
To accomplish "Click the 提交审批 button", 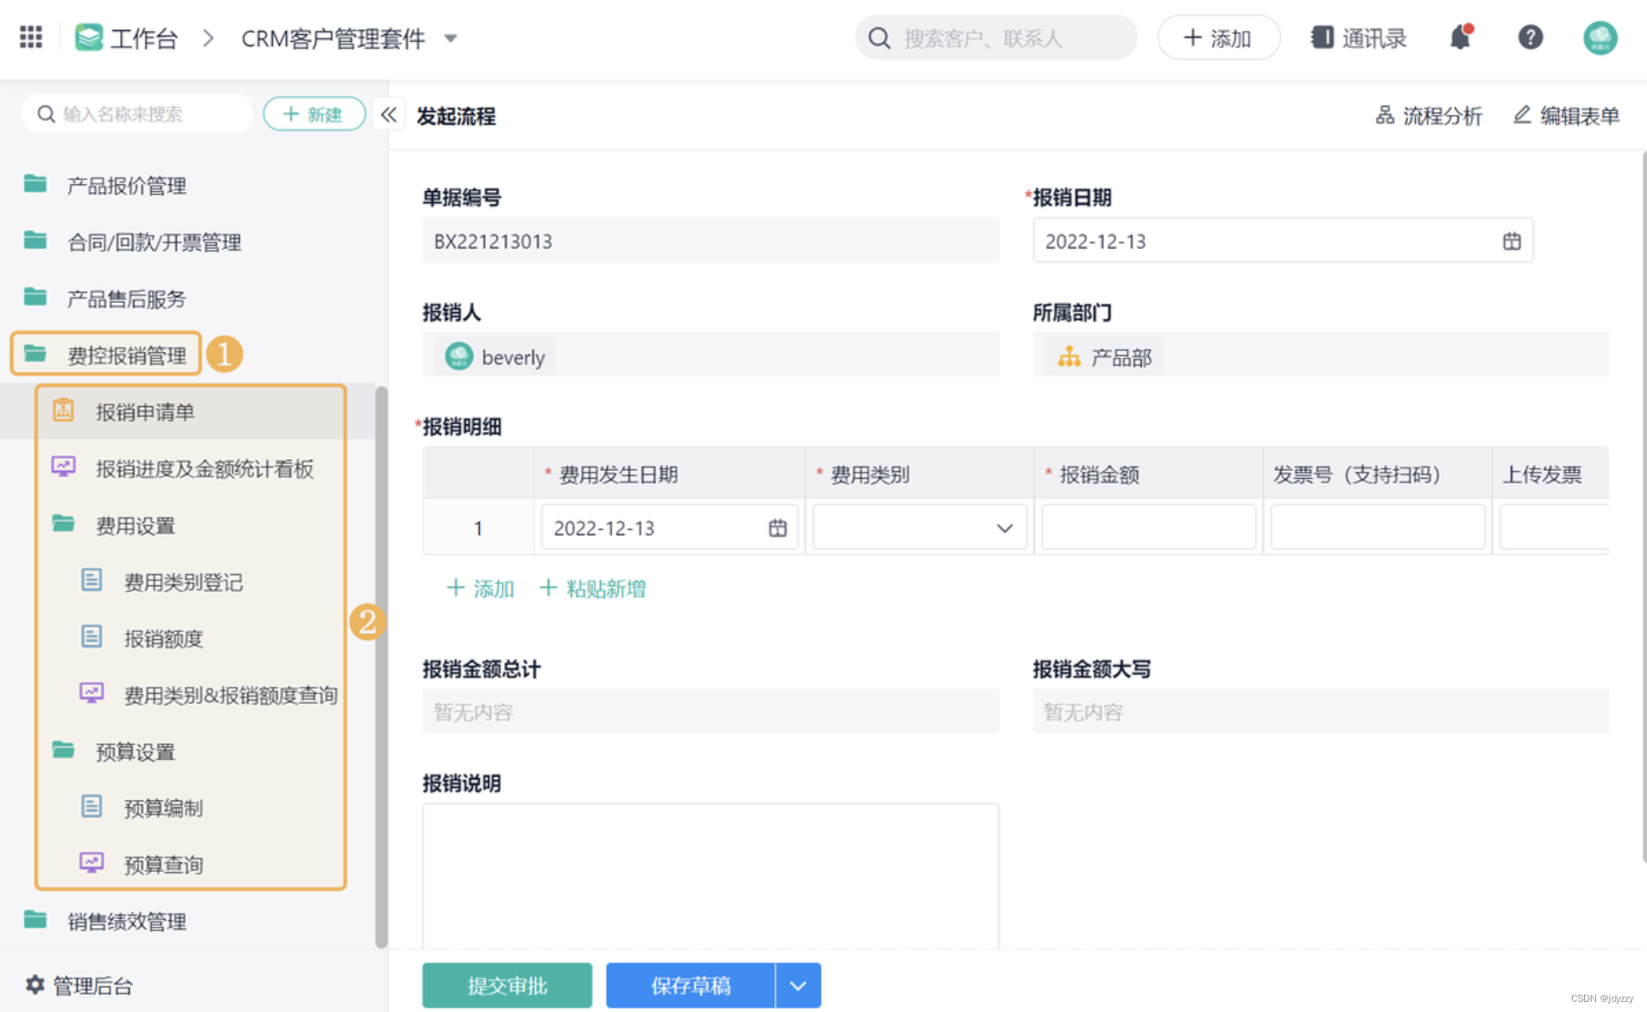I will point(507,986).
